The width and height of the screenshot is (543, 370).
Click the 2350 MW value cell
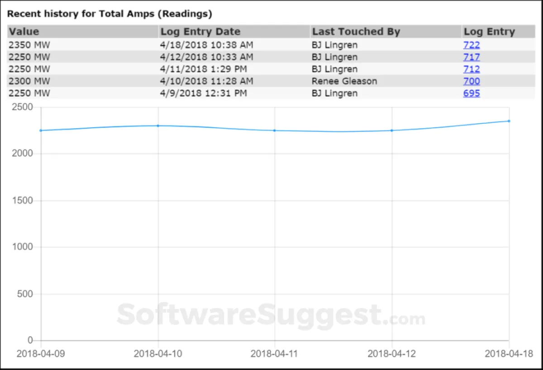click(x=30, y=45)
